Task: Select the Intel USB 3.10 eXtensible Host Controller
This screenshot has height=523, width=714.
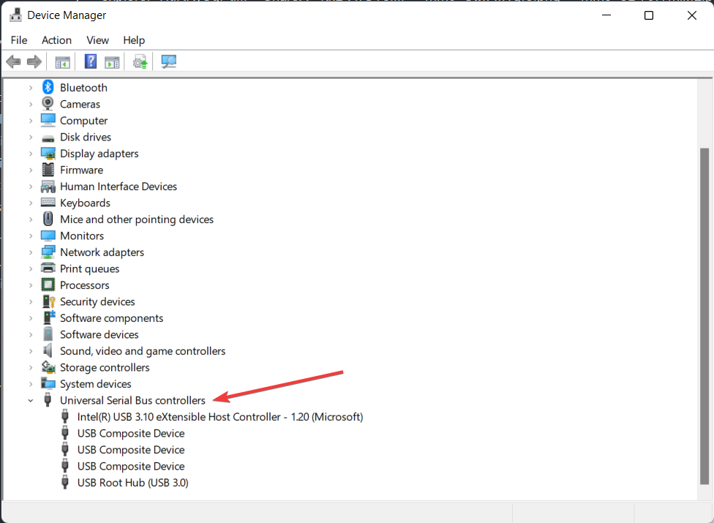Action: tap(219, 416)
